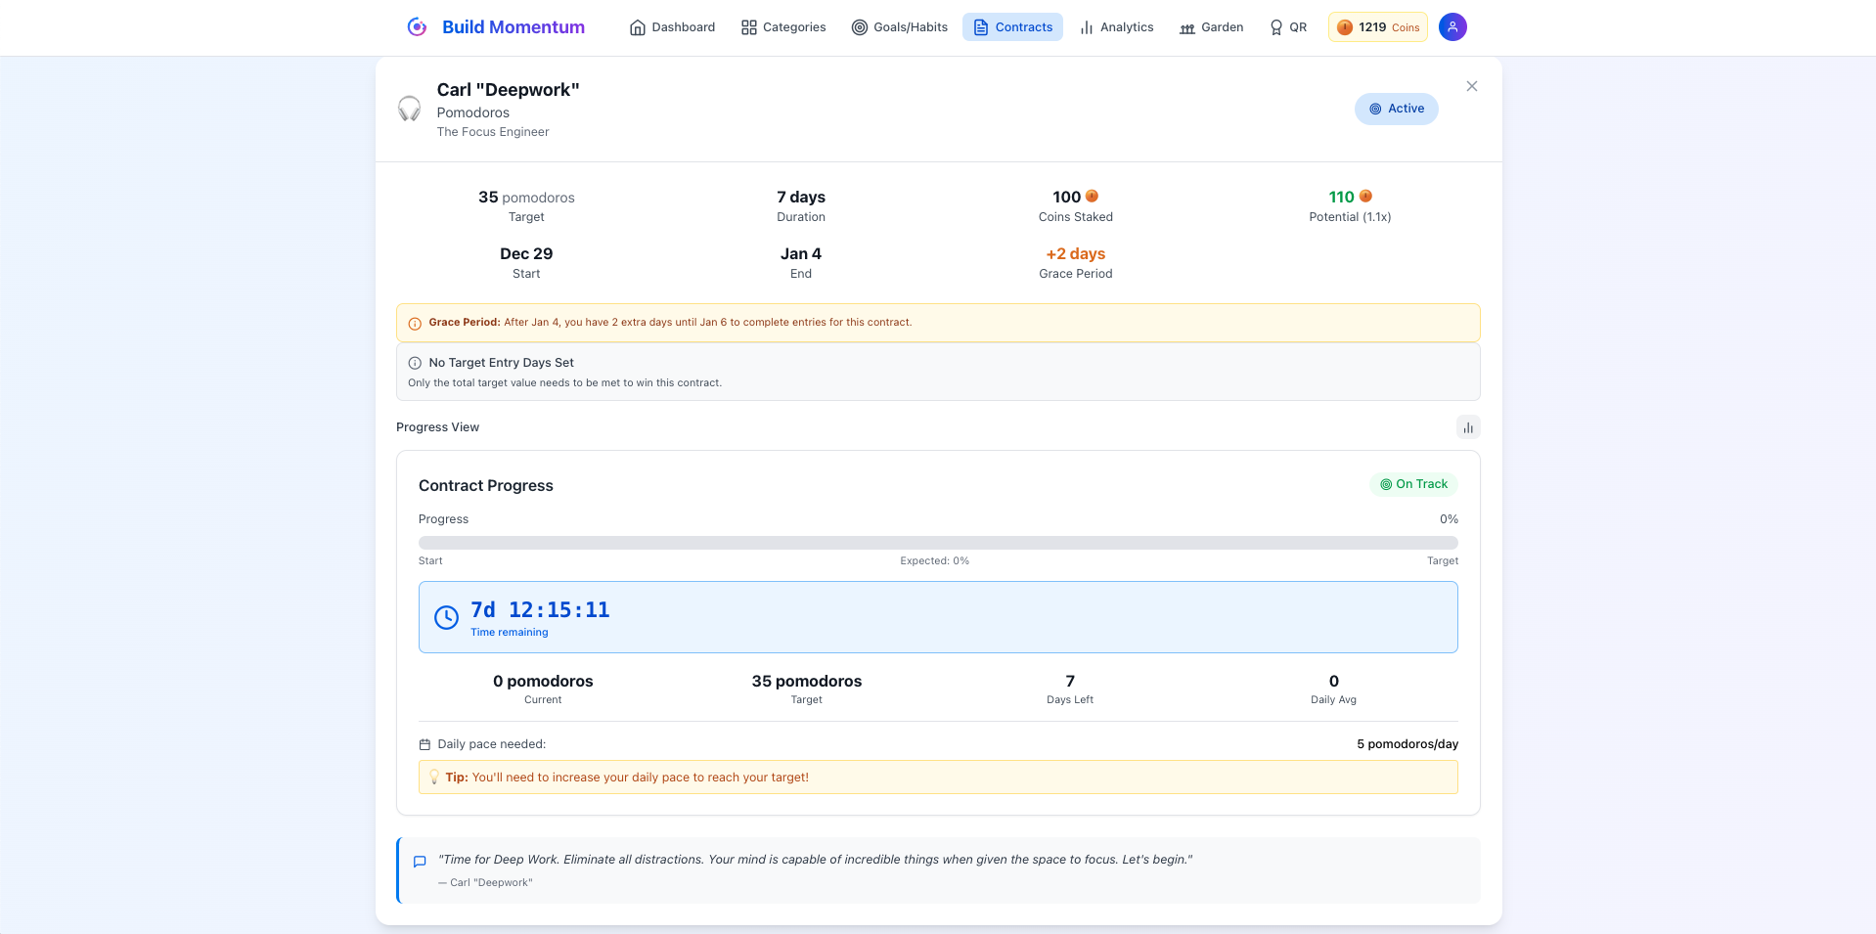Click the calendar icon near Daily pace needed
Screen dimensions: 1876x934
point(424,744)
